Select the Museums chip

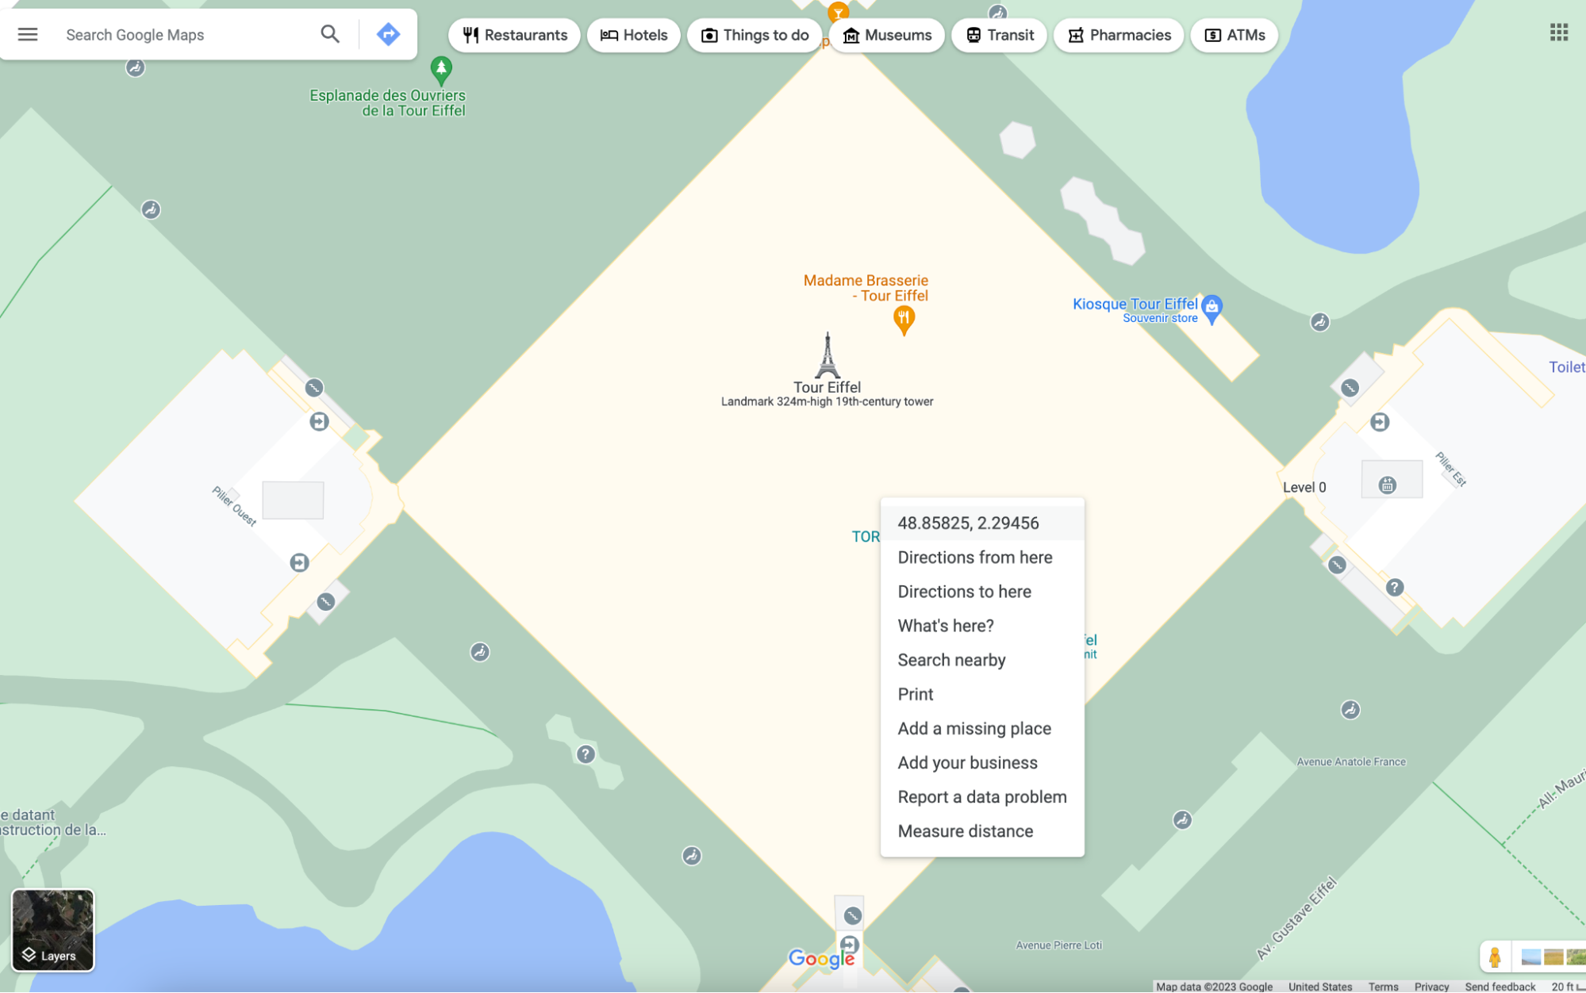click(x=886, y=35)
